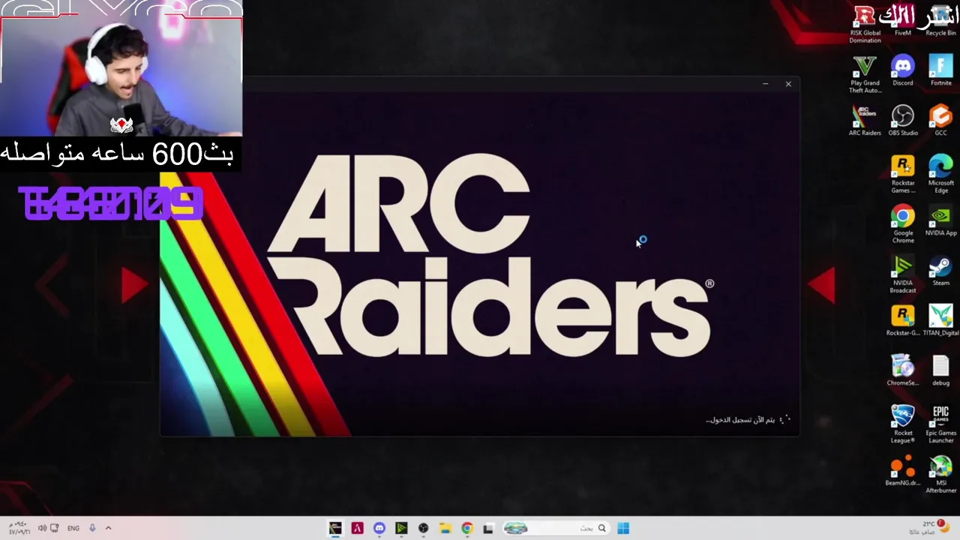Image resolution: width=960 pixels, height=540 pixels.
Task: Open the FiveM desktop shortcut
Action: pos(903,22)
